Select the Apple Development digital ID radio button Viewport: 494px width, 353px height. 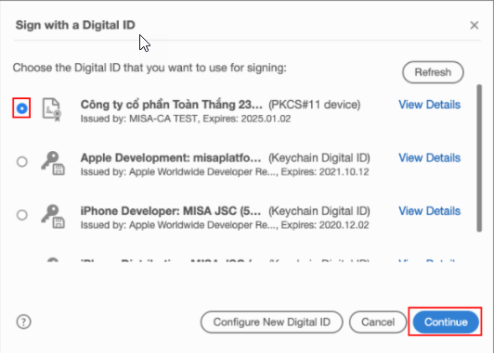coord(22,162)
